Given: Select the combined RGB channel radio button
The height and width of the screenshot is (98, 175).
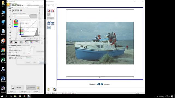Looking at the screenshot, I should point(13,21).
